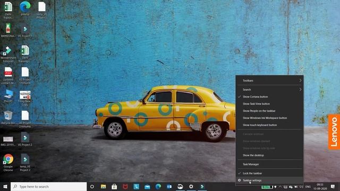Open Microsoft Edge from the taskbar
Screen dimensions: 340x191
[158, 186]
